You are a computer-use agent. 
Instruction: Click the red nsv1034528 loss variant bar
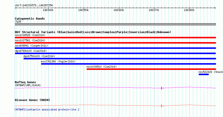115,38
